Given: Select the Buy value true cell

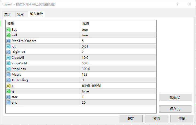Looking at the screenshot, I should 118,30.
